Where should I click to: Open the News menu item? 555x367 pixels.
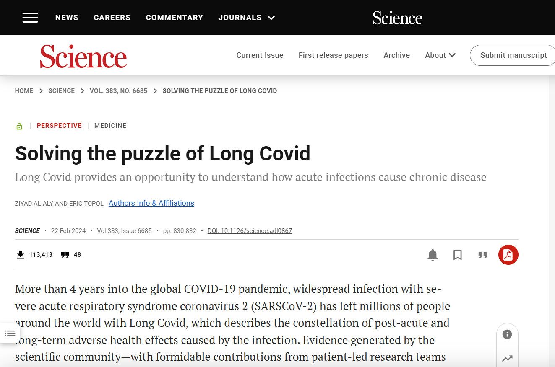pos(67,18)
